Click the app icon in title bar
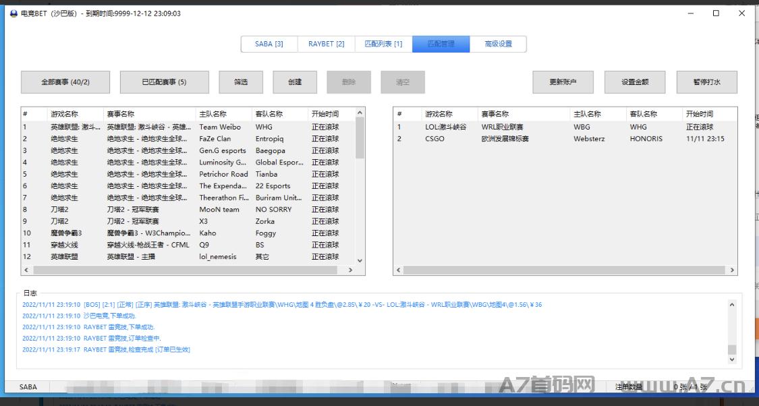The image size is (759, 406). click(x=13, y=13)
